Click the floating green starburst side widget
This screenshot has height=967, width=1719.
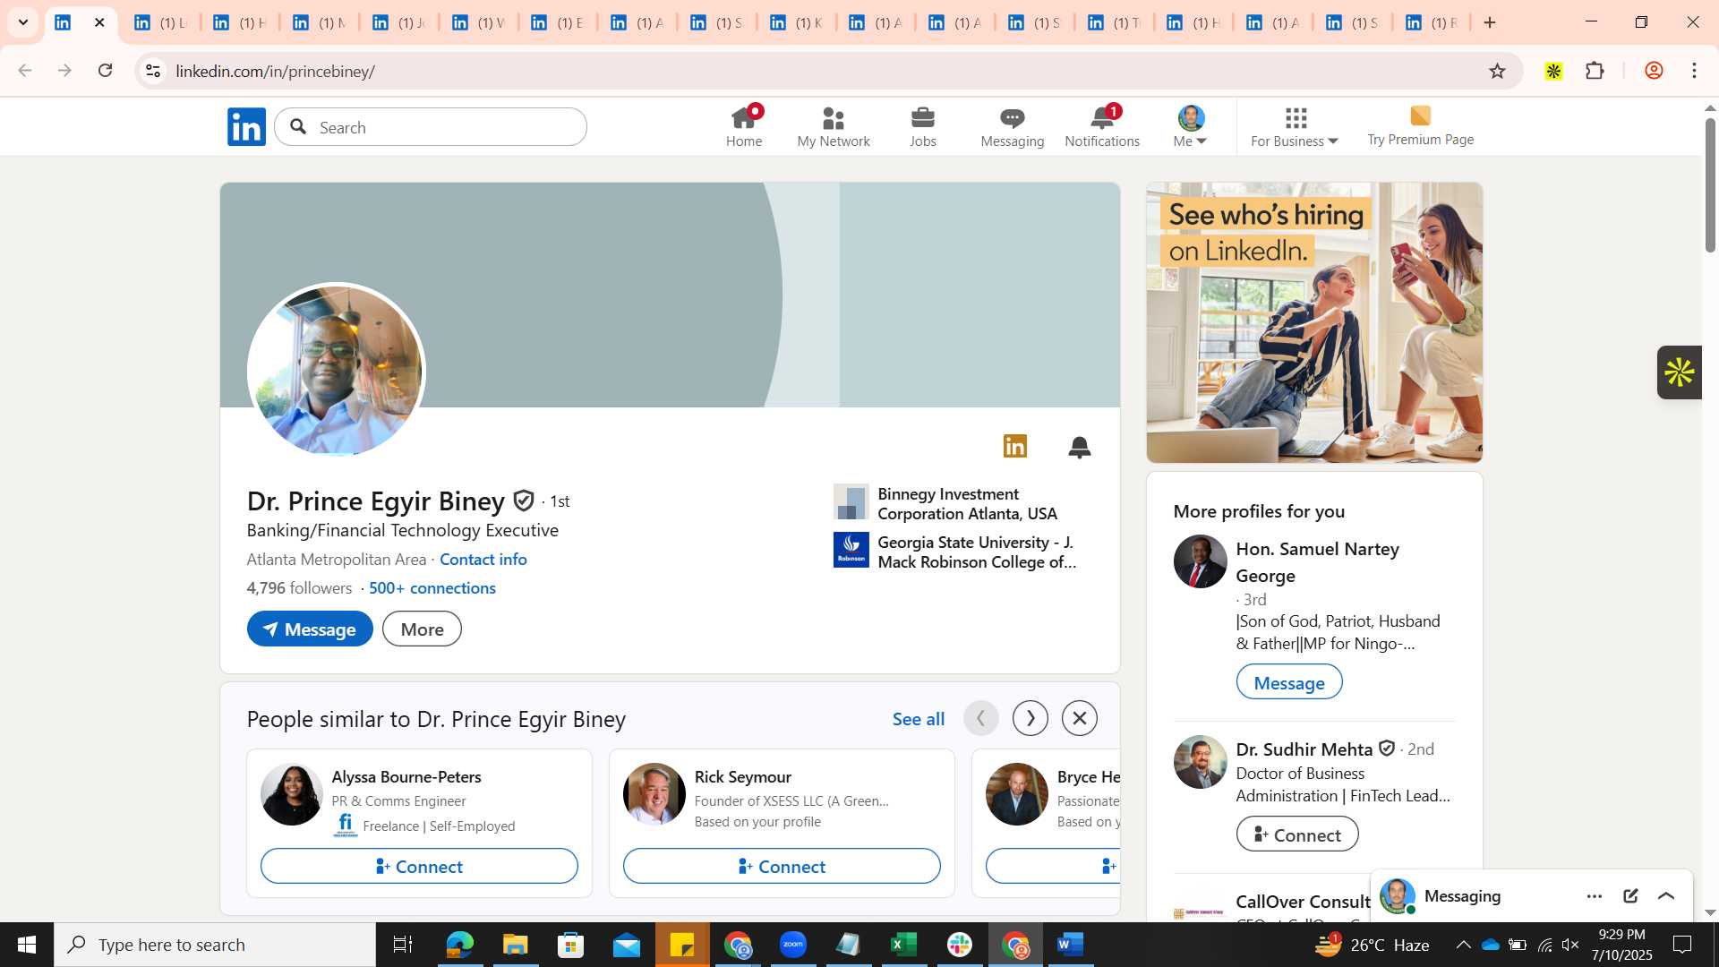(x=1680, y=372)
